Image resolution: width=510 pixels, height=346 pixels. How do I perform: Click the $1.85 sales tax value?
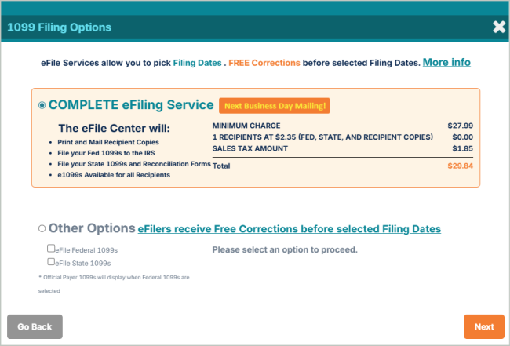pos(462,148)
